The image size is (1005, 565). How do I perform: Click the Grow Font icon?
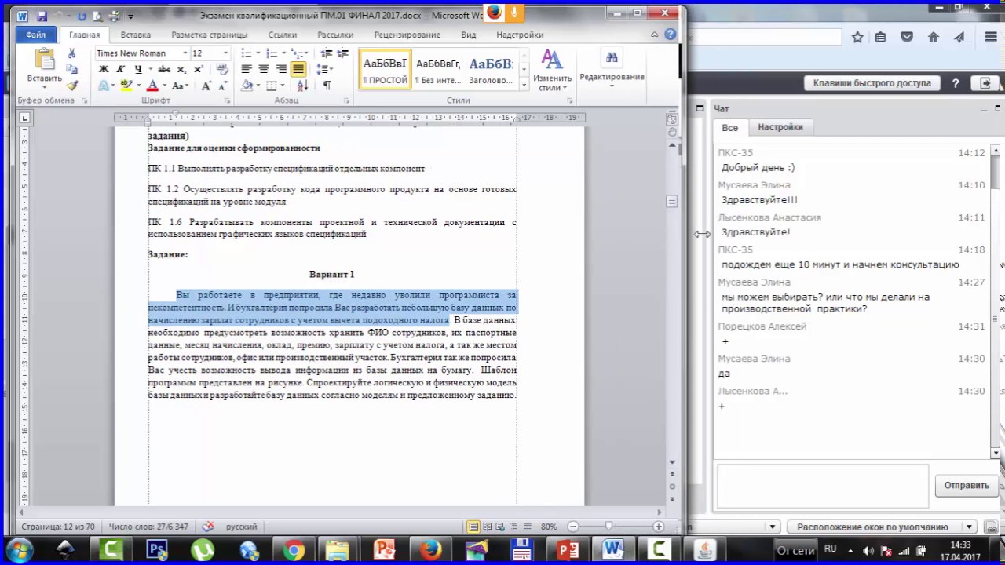point(206,86)
